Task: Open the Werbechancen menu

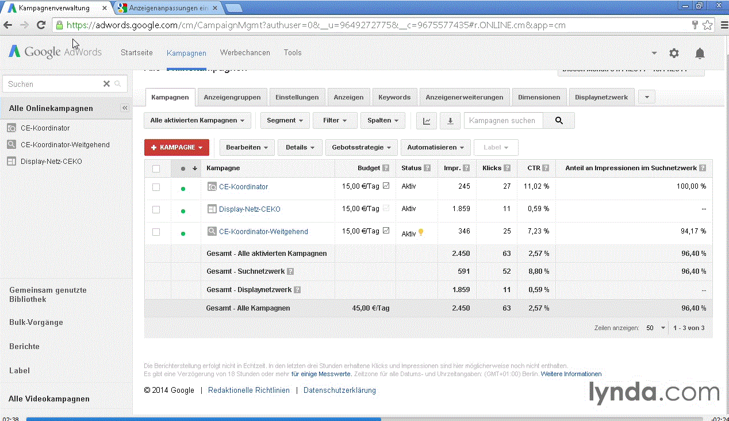Action: 245,52
